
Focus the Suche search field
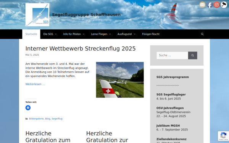(173, 55)
